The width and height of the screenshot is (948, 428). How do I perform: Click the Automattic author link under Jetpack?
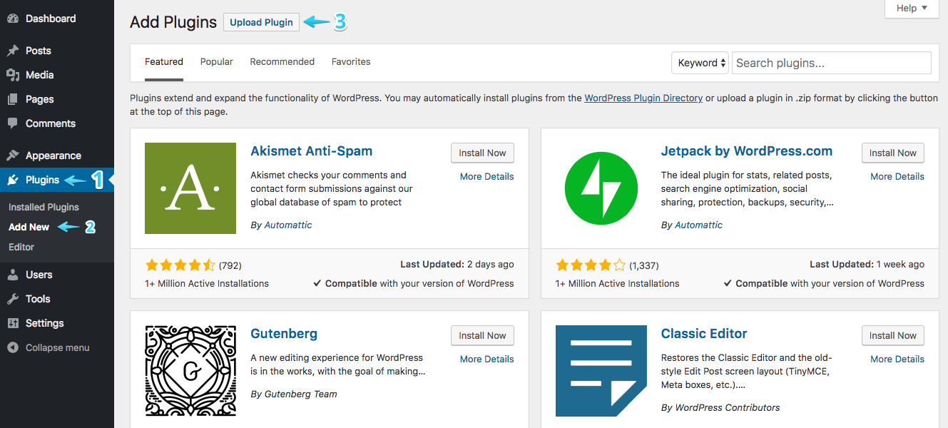point(699,225)
